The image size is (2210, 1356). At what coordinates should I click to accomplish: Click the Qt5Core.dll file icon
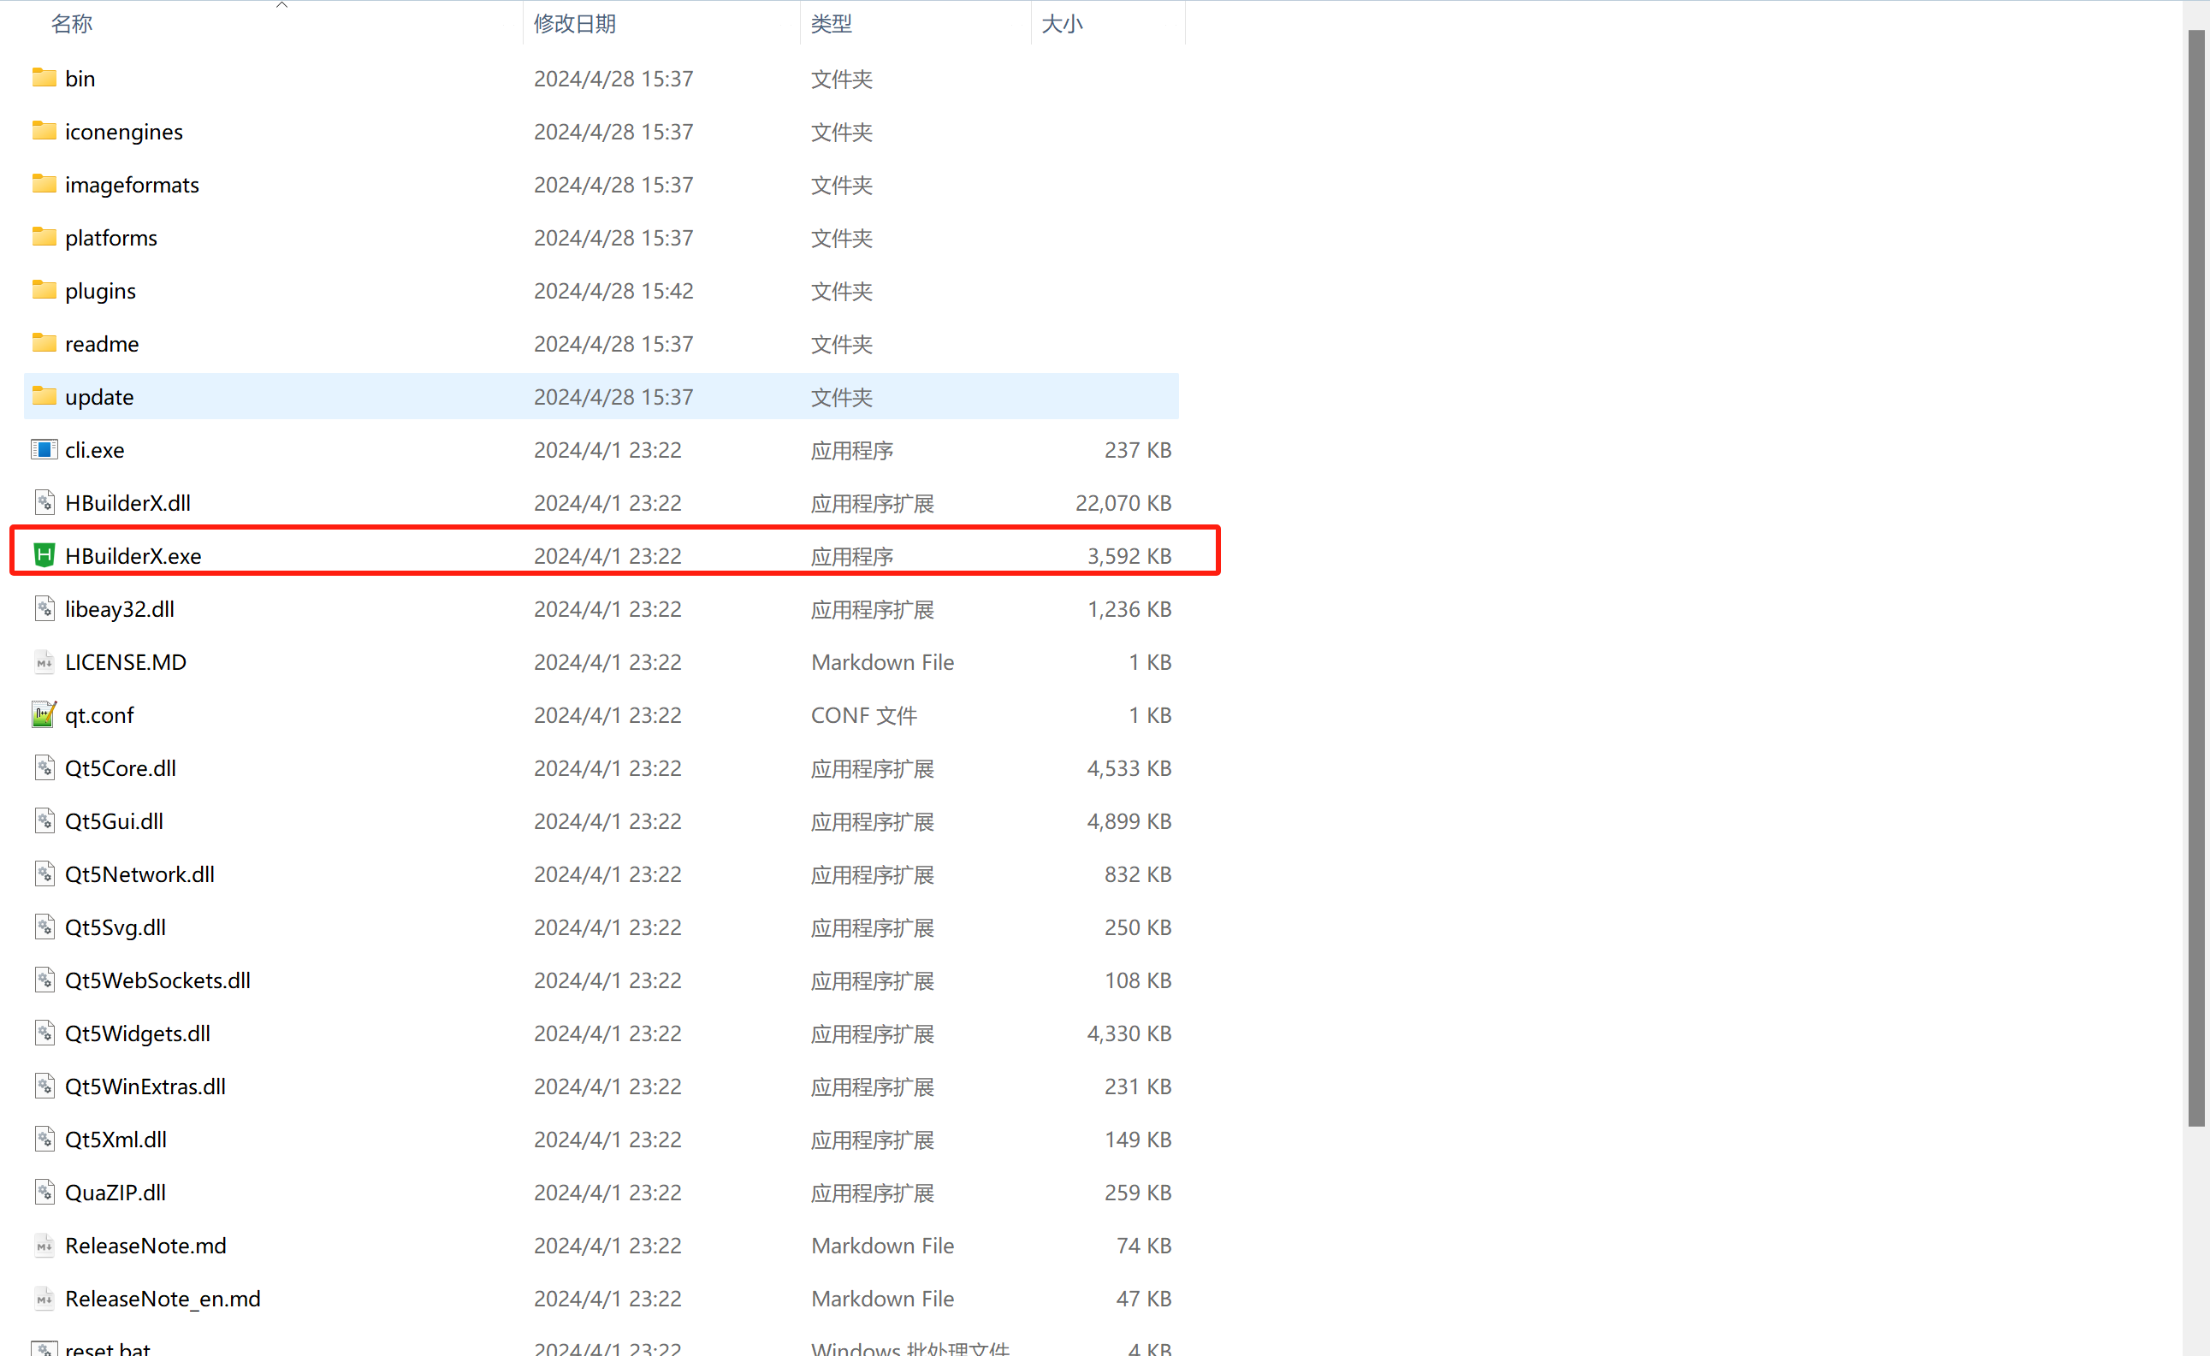tap(44, 767)
